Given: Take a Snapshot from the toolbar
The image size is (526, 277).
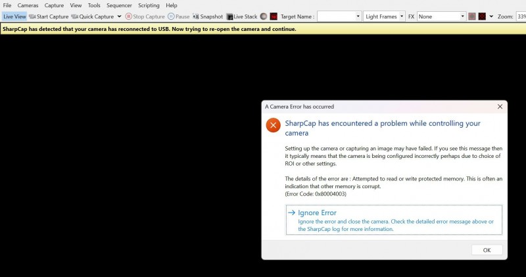Looking at the screenshot, I should pyautogui.click(x=208, y=16).
